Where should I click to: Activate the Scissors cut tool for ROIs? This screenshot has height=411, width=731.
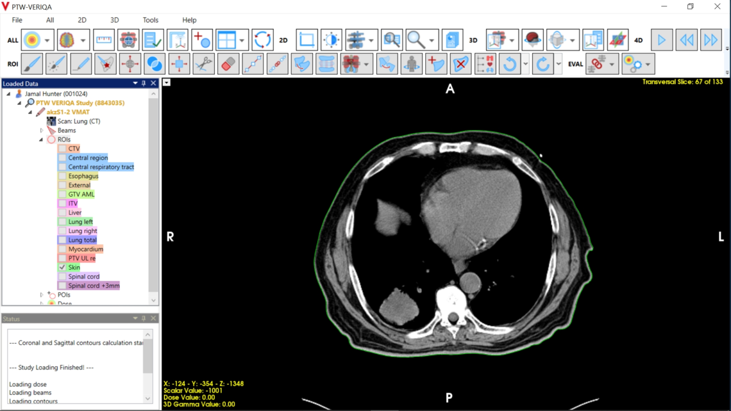(203, 64)
